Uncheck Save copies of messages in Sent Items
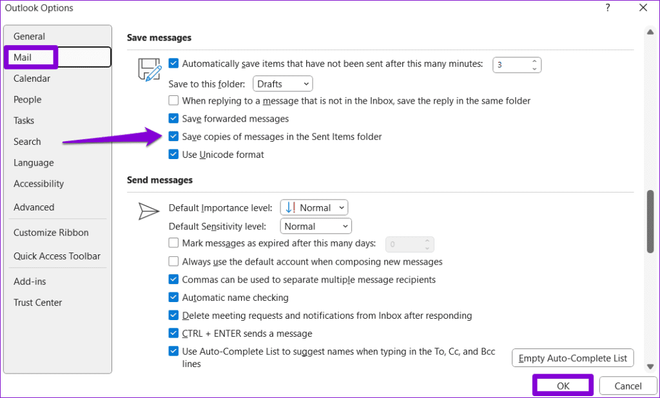Image resolution: width=660 pixels, height=398 pixels. tap(173, 137)
